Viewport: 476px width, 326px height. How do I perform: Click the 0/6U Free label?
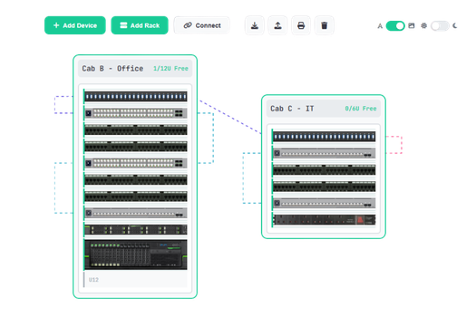coord(361,109)
